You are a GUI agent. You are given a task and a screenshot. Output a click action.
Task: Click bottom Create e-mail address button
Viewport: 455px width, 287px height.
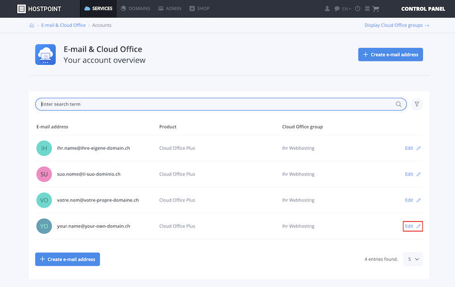[x=68, y=259]
